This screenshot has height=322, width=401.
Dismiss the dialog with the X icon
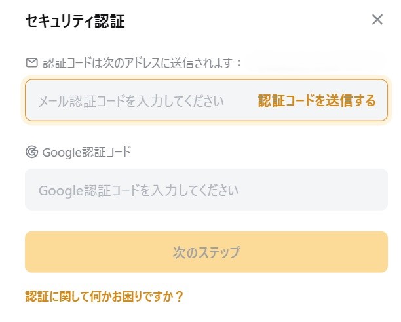[377, 20]
